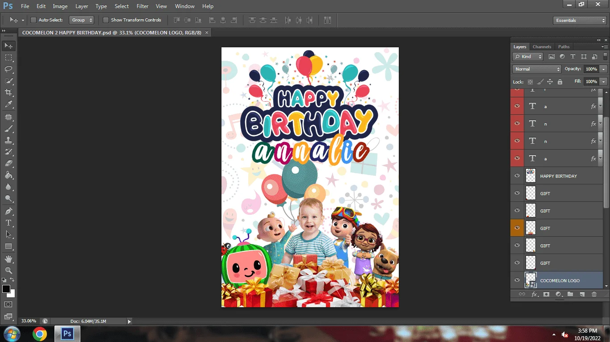
Task: Select the Blur tool
Action: 8,187
